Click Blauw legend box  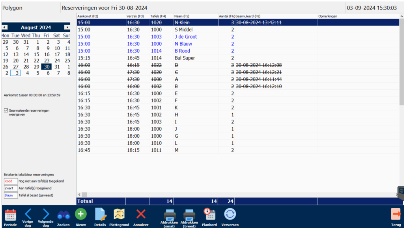coord(11,195)
